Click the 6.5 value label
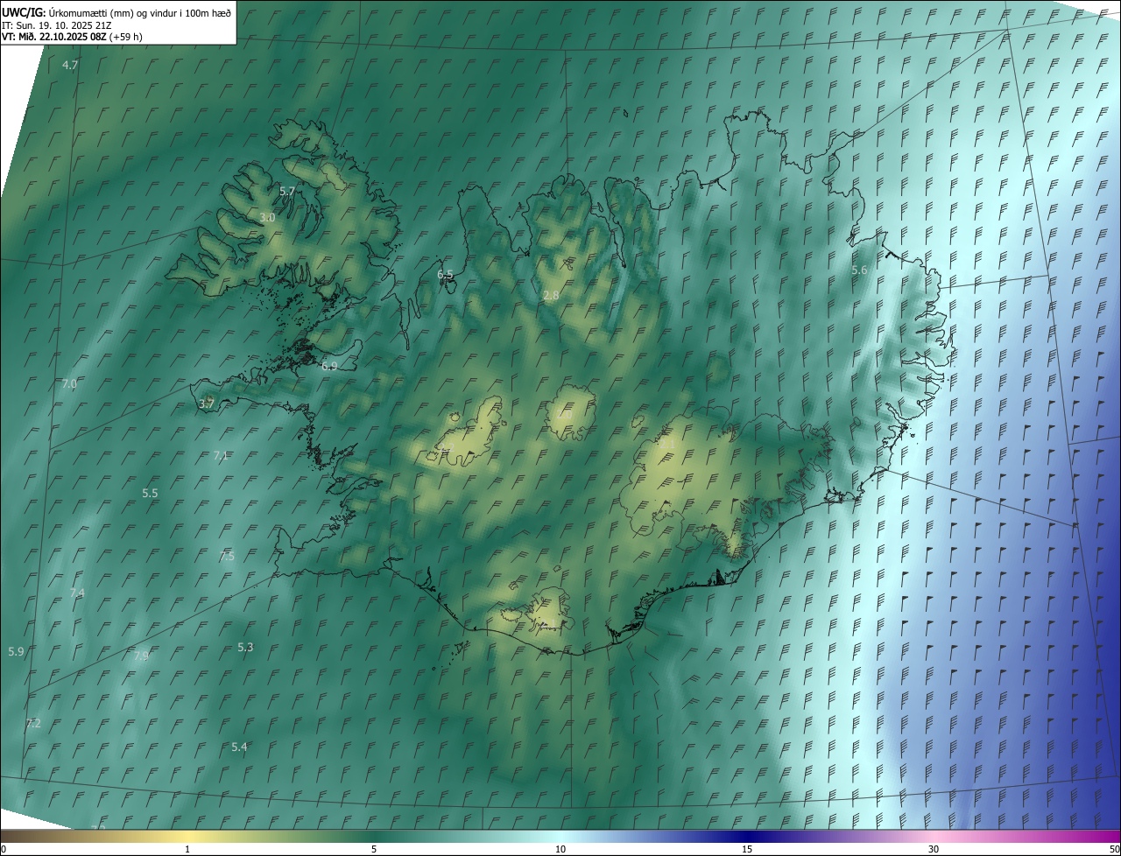Image resolution: width=1121 pixels, height=856 pixels. [446, 275]
